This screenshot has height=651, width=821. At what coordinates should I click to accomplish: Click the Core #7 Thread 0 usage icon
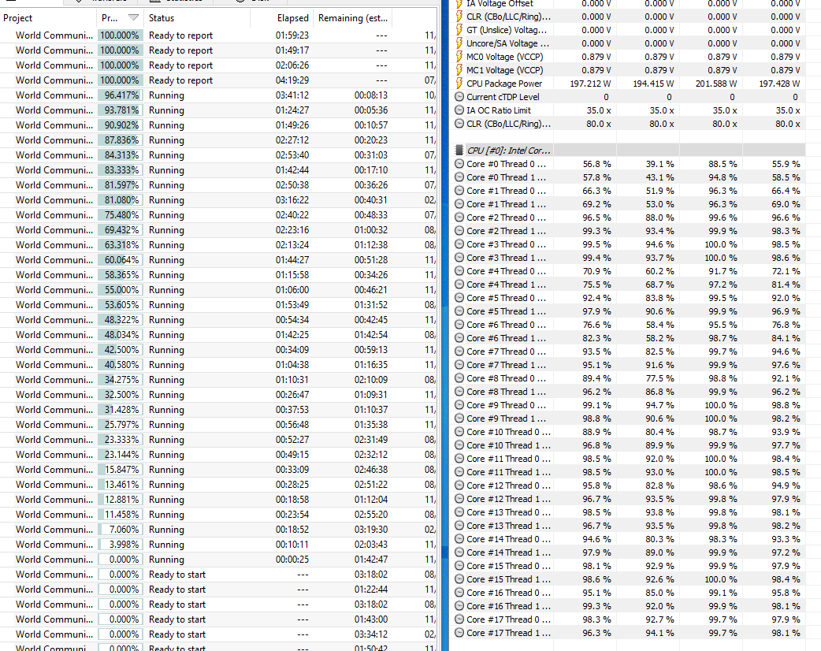pyautogui.click(x=459, y=352)
